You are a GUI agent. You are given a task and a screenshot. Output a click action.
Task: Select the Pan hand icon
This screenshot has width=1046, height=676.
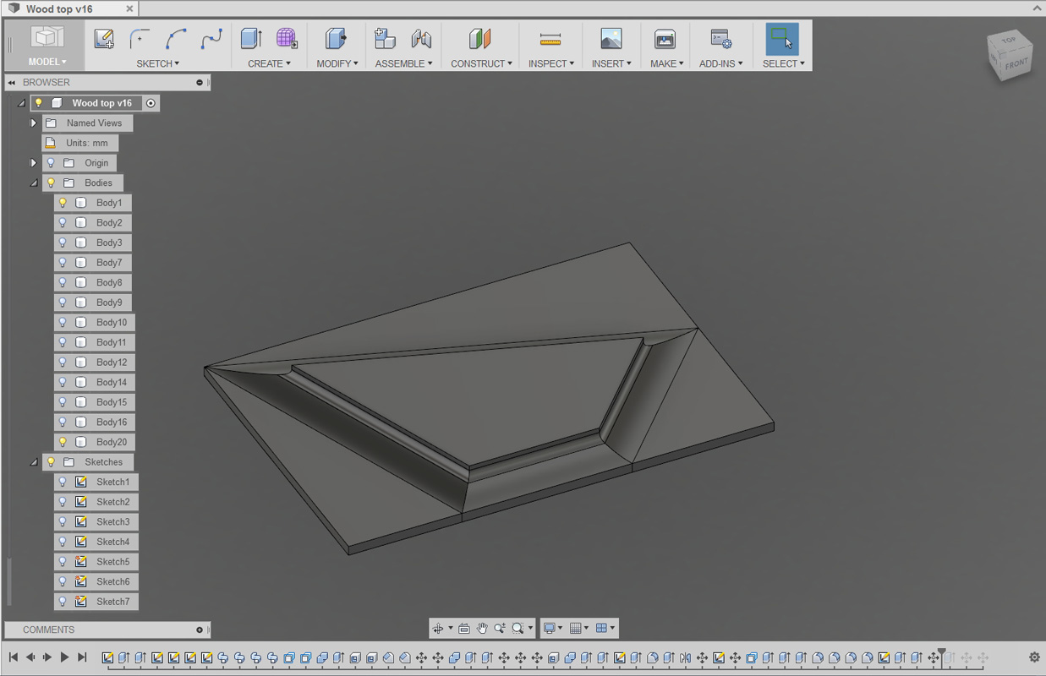pyautogui.click(x=482, y=628)
